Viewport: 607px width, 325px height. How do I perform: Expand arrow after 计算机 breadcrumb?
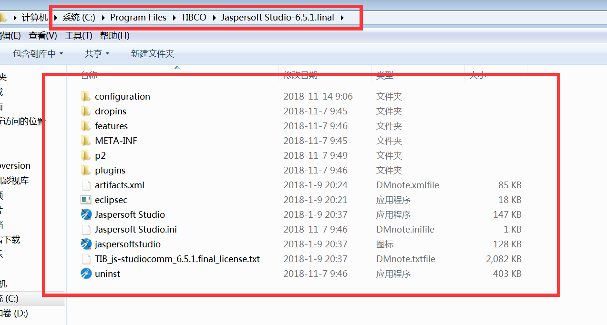click(55, 18)
